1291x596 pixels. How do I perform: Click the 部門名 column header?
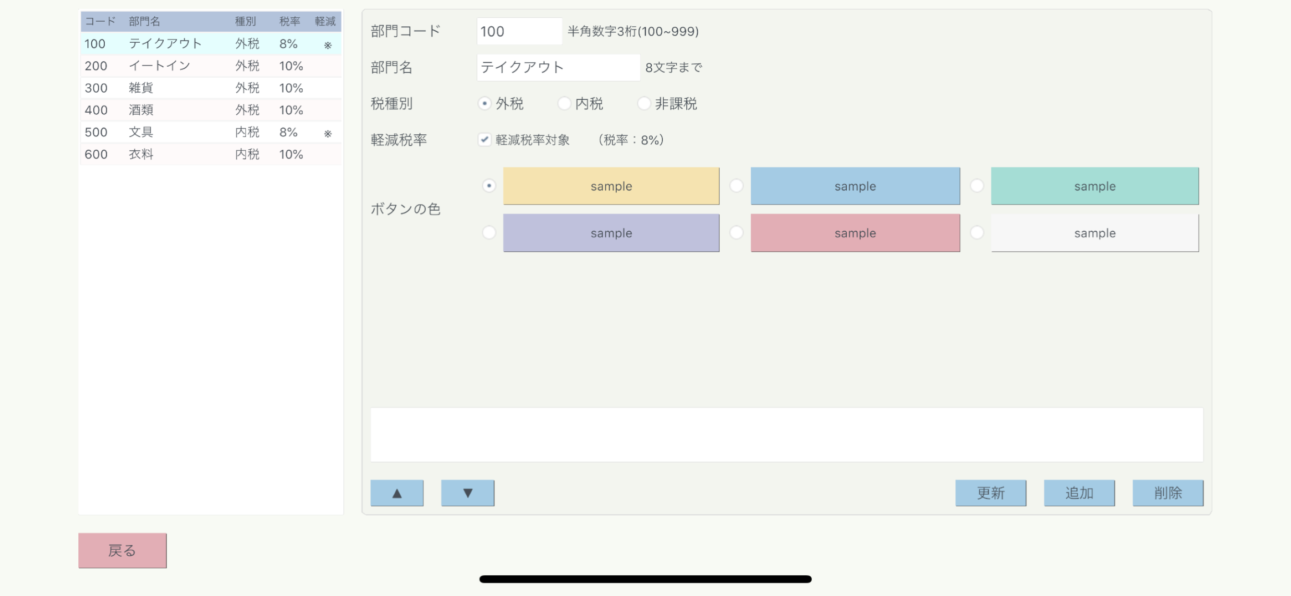pos(145,21)
